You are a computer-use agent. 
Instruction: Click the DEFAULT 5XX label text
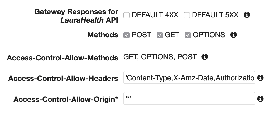[215, 15]
